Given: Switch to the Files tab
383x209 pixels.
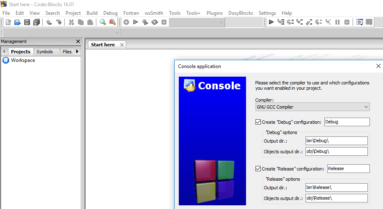Looking at the screenshot, I should pos(67,52).
